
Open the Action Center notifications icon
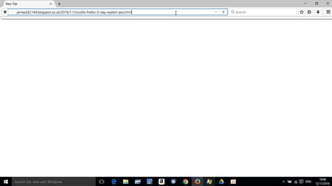(301, 181)
